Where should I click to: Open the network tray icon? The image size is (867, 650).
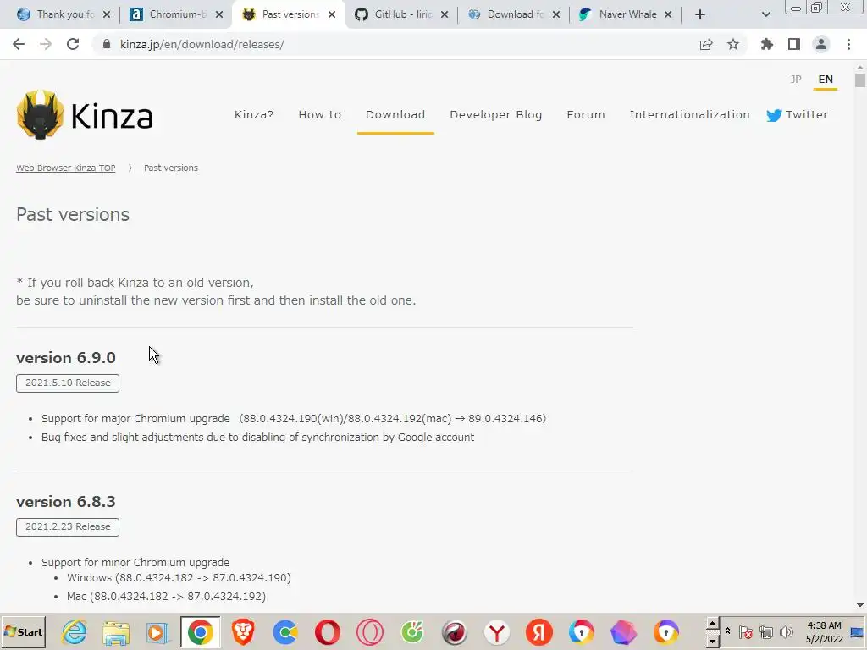tap(765, 631)
